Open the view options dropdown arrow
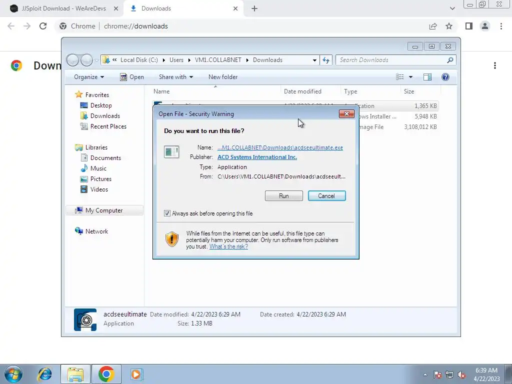 point(411,77)
